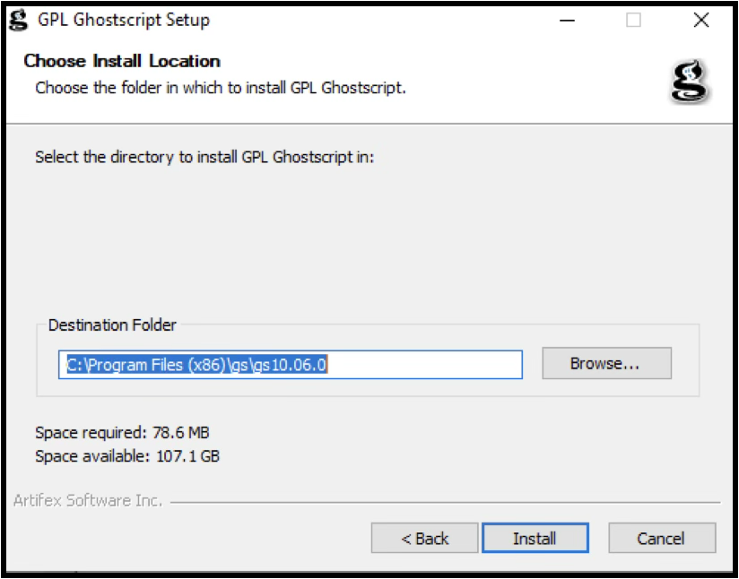This screenshot has width=739, height=579.
Task: Close the Ghostscript Setup dialog
Action: [701, 20]
